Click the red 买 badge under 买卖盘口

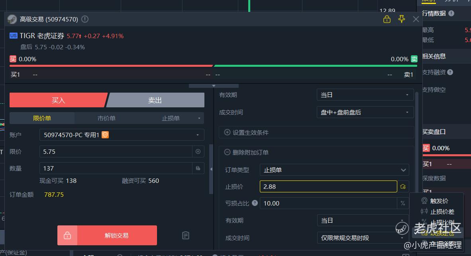click(x=426, y=148)
